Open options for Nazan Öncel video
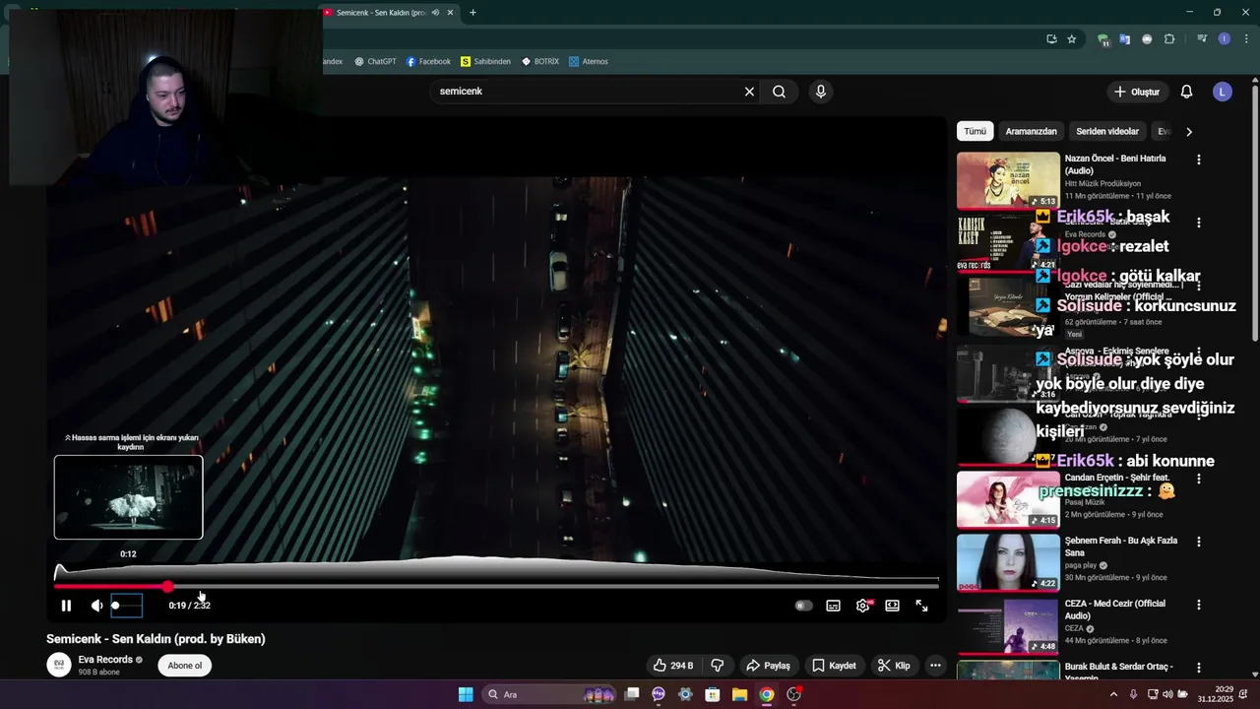 point(1198,160)
